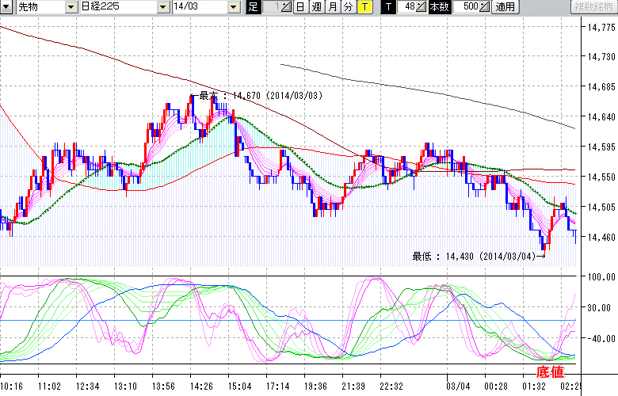The height and width of the screenshot is (396, 618).
Task: Select minute (分) chart interval
Action: pos(349,7)
